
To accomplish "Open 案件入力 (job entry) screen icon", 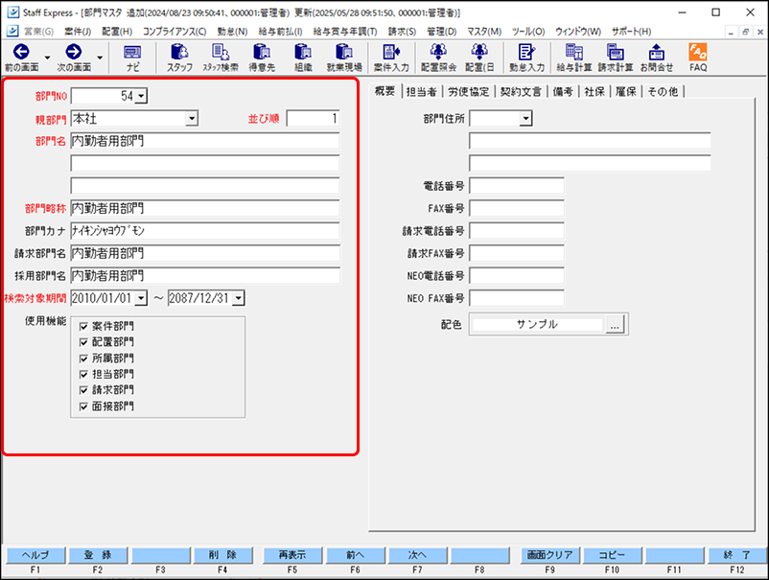I will (393, 59).
